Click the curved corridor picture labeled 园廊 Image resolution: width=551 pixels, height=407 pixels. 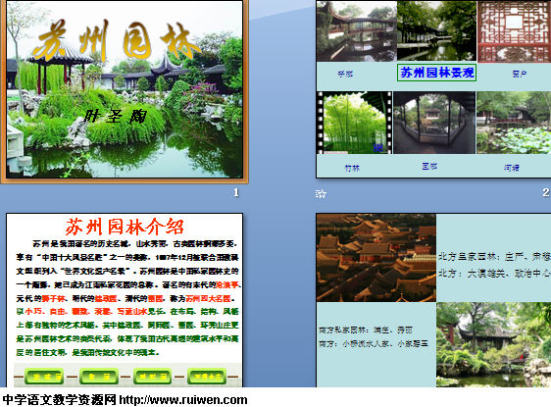(434, 123)
